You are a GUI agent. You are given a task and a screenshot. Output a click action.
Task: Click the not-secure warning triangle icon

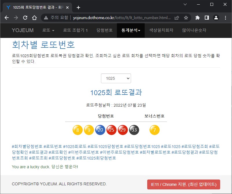tap(46, 18)
